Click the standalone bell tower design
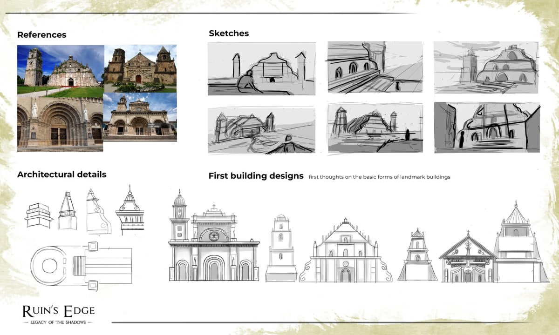The image size is (559, 335). pyautogui.click(x=281, y=248)
